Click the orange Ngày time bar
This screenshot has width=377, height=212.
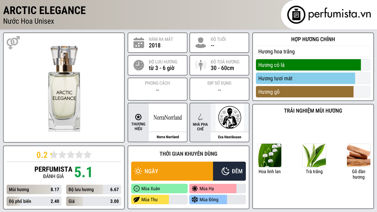pyautogui.click(x=172, y=171)
